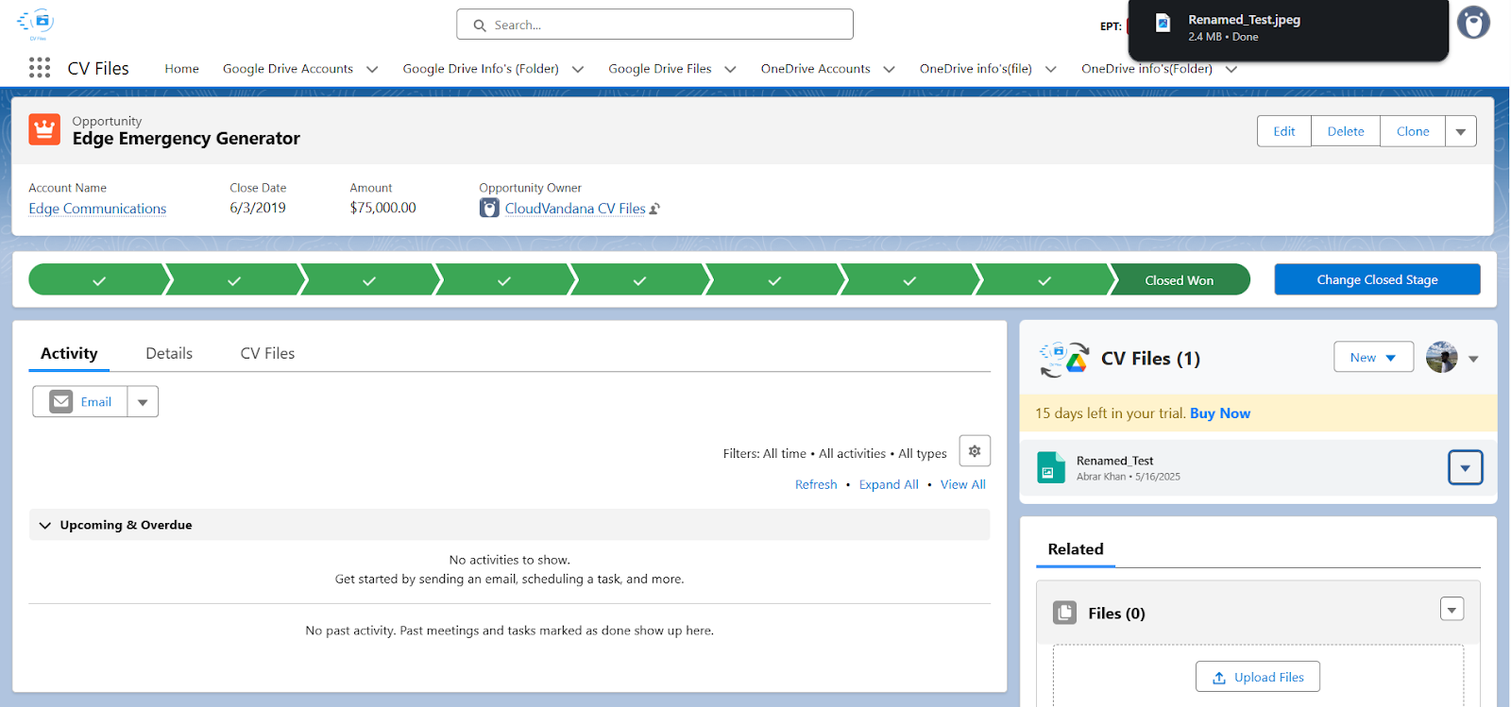Click the CV Files (1) panel heading

tap(1150, 359)
